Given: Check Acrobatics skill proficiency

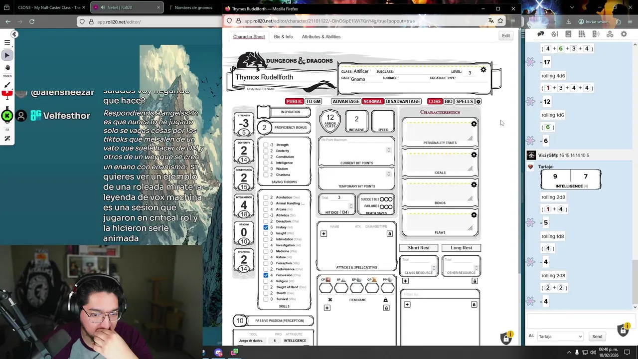Looking at the screenshot, I should [x=266, y=197].
